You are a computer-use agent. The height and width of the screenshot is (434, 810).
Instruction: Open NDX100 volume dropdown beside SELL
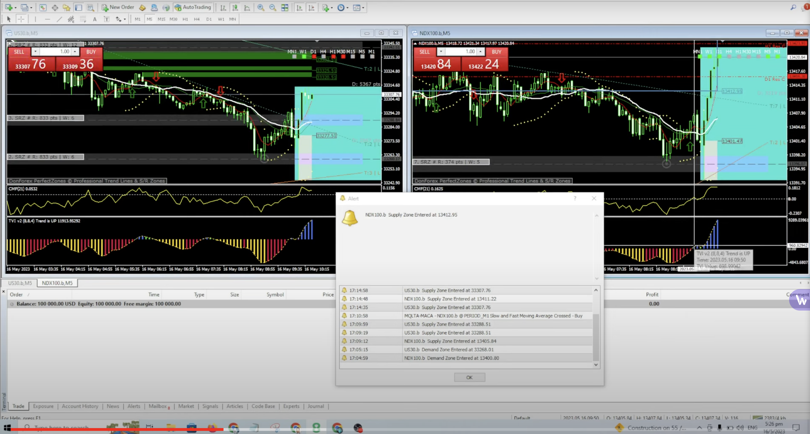[x=441, y=52]
